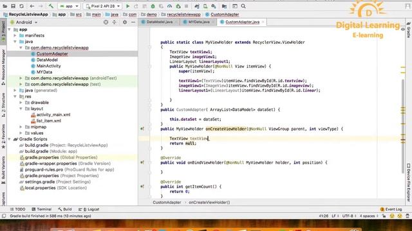Click the Stop app square icon

(186, 6)
